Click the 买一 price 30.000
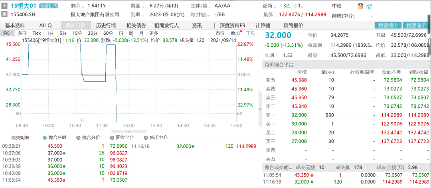Screen dimensions: 431x188 click(299, 124)
